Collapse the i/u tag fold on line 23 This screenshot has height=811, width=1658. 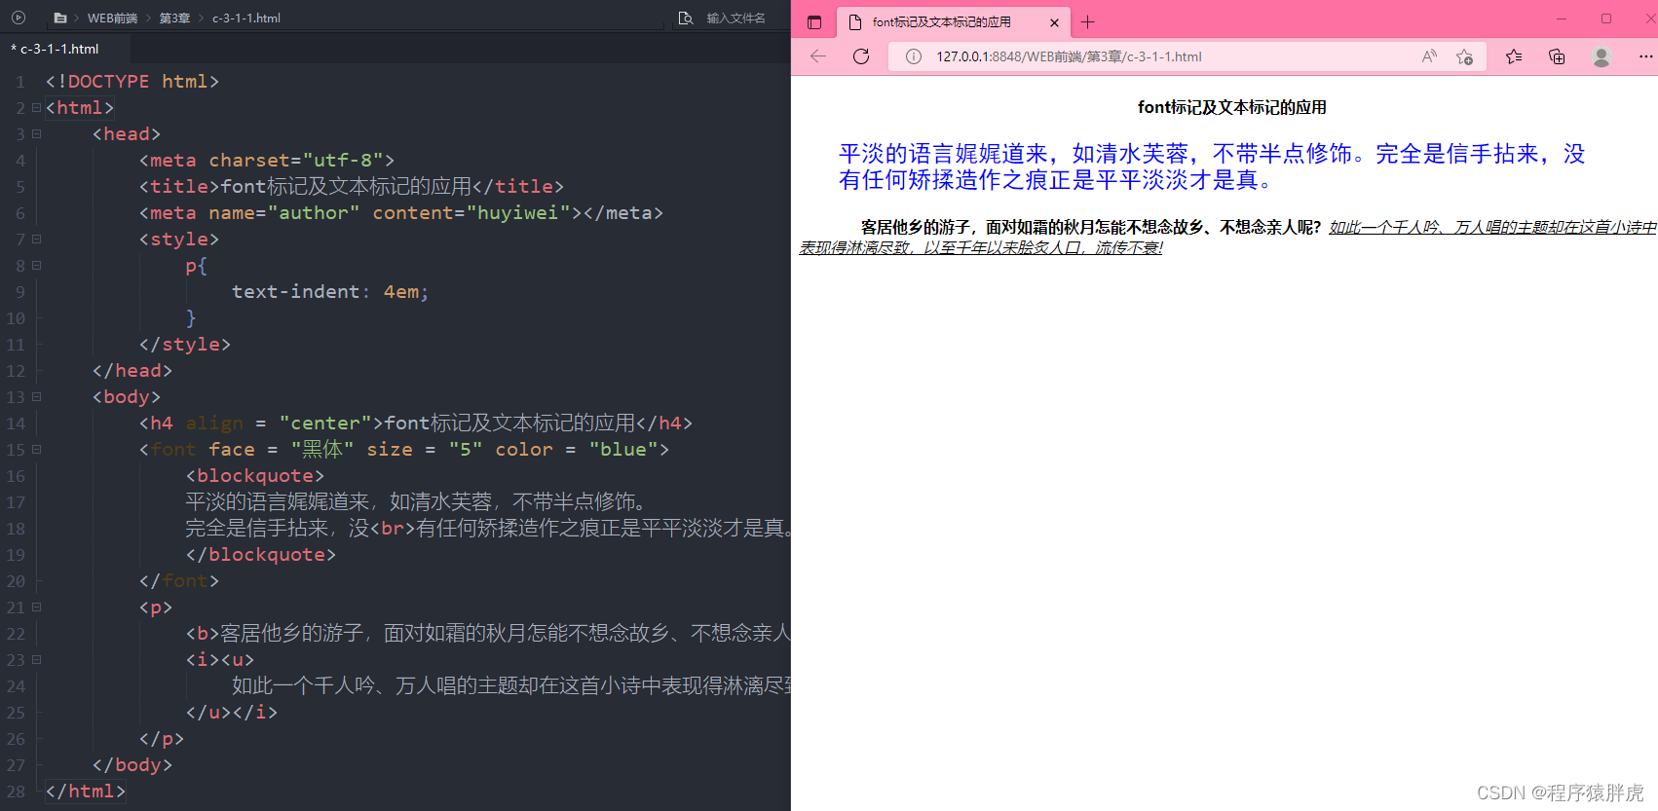(36, 660)
